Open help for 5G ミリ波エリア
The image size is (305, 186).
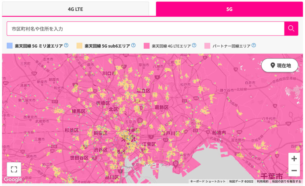click(x=66, y=45)
